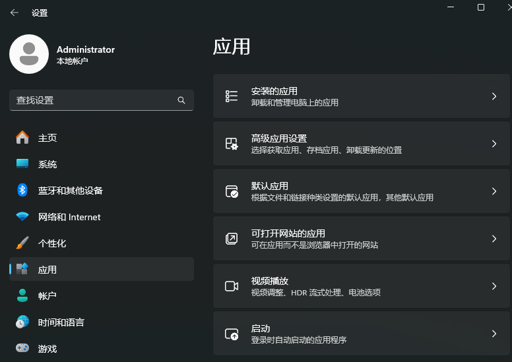Click the 网络和 Internet Wi-Fi icon

[22, 216]
